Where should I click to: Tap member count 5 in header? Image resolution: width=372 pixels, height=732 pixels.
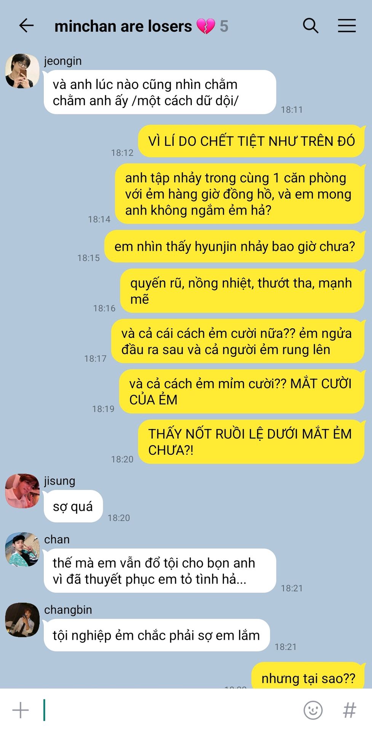pos(224,26)
